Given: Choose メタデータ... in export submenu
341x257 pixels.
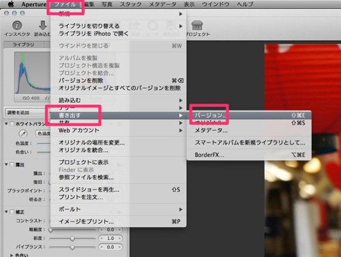Looking at the screenshot, I should [249, 130].
